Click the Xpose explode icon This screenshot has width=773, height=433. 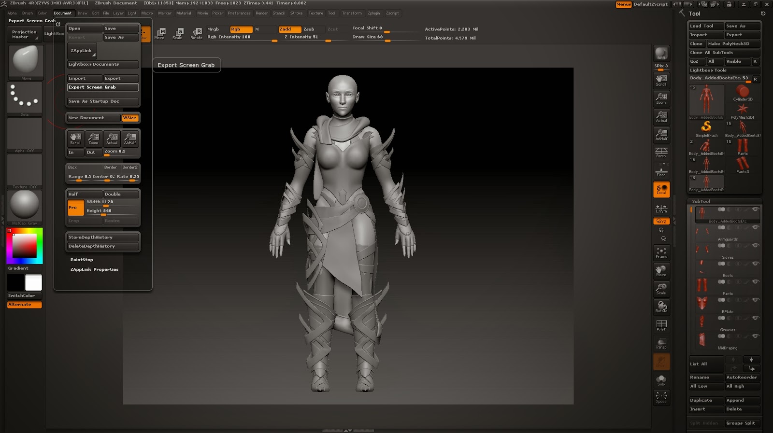661,398
